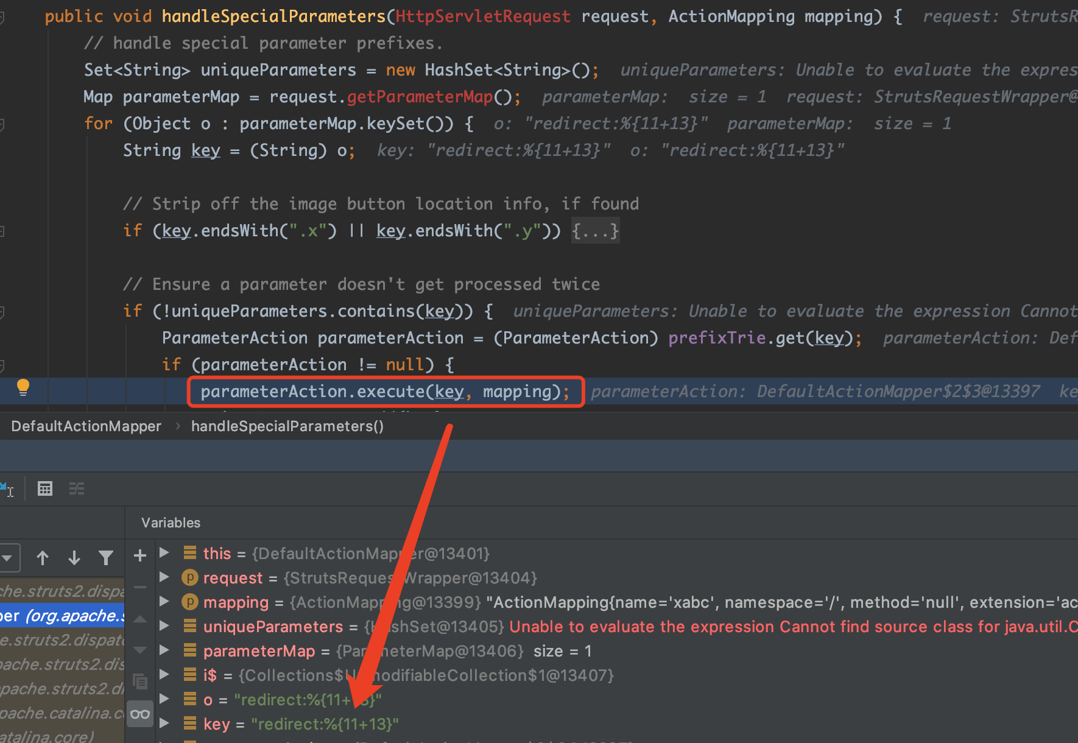Move watch down with the triangle icon
This screenshot has width=1078, height=743.
coord(140,650)
